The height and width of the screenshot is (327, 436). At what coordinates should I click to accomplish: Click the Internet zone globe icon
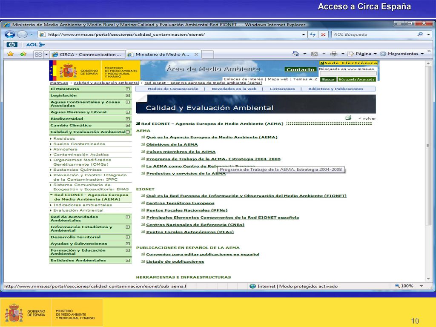tap(252, 286)
